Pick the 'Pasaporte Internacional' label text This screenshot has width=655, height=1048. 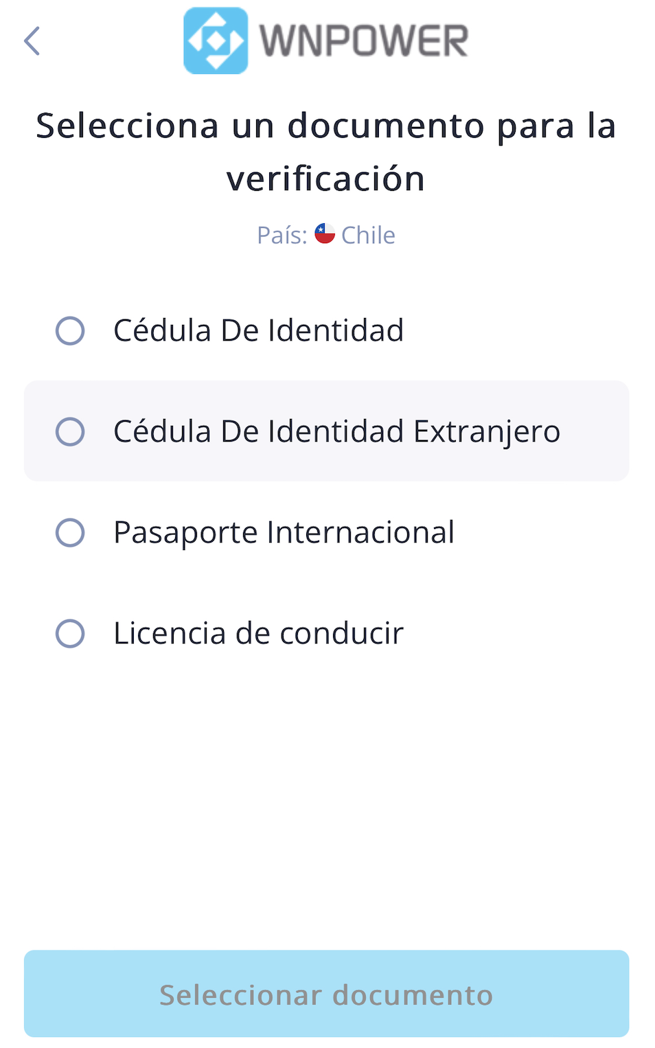[284, 533]
